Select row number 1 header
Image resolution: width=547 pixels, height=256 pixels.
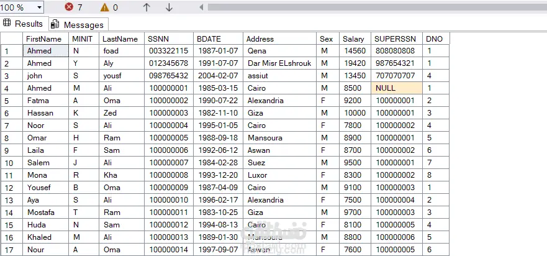(12, 51)
